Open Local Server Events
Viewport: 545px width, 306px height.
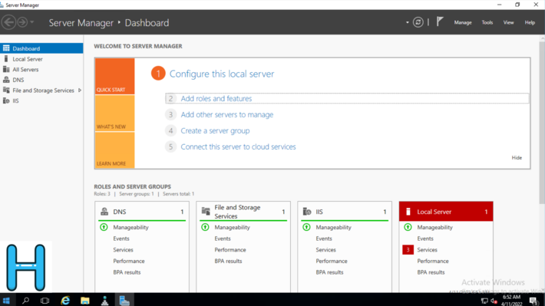(x=425, y=239)
